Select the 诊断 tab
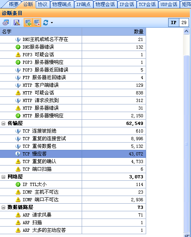The height and width of the screenshot is (237, 191). [28, 4]
